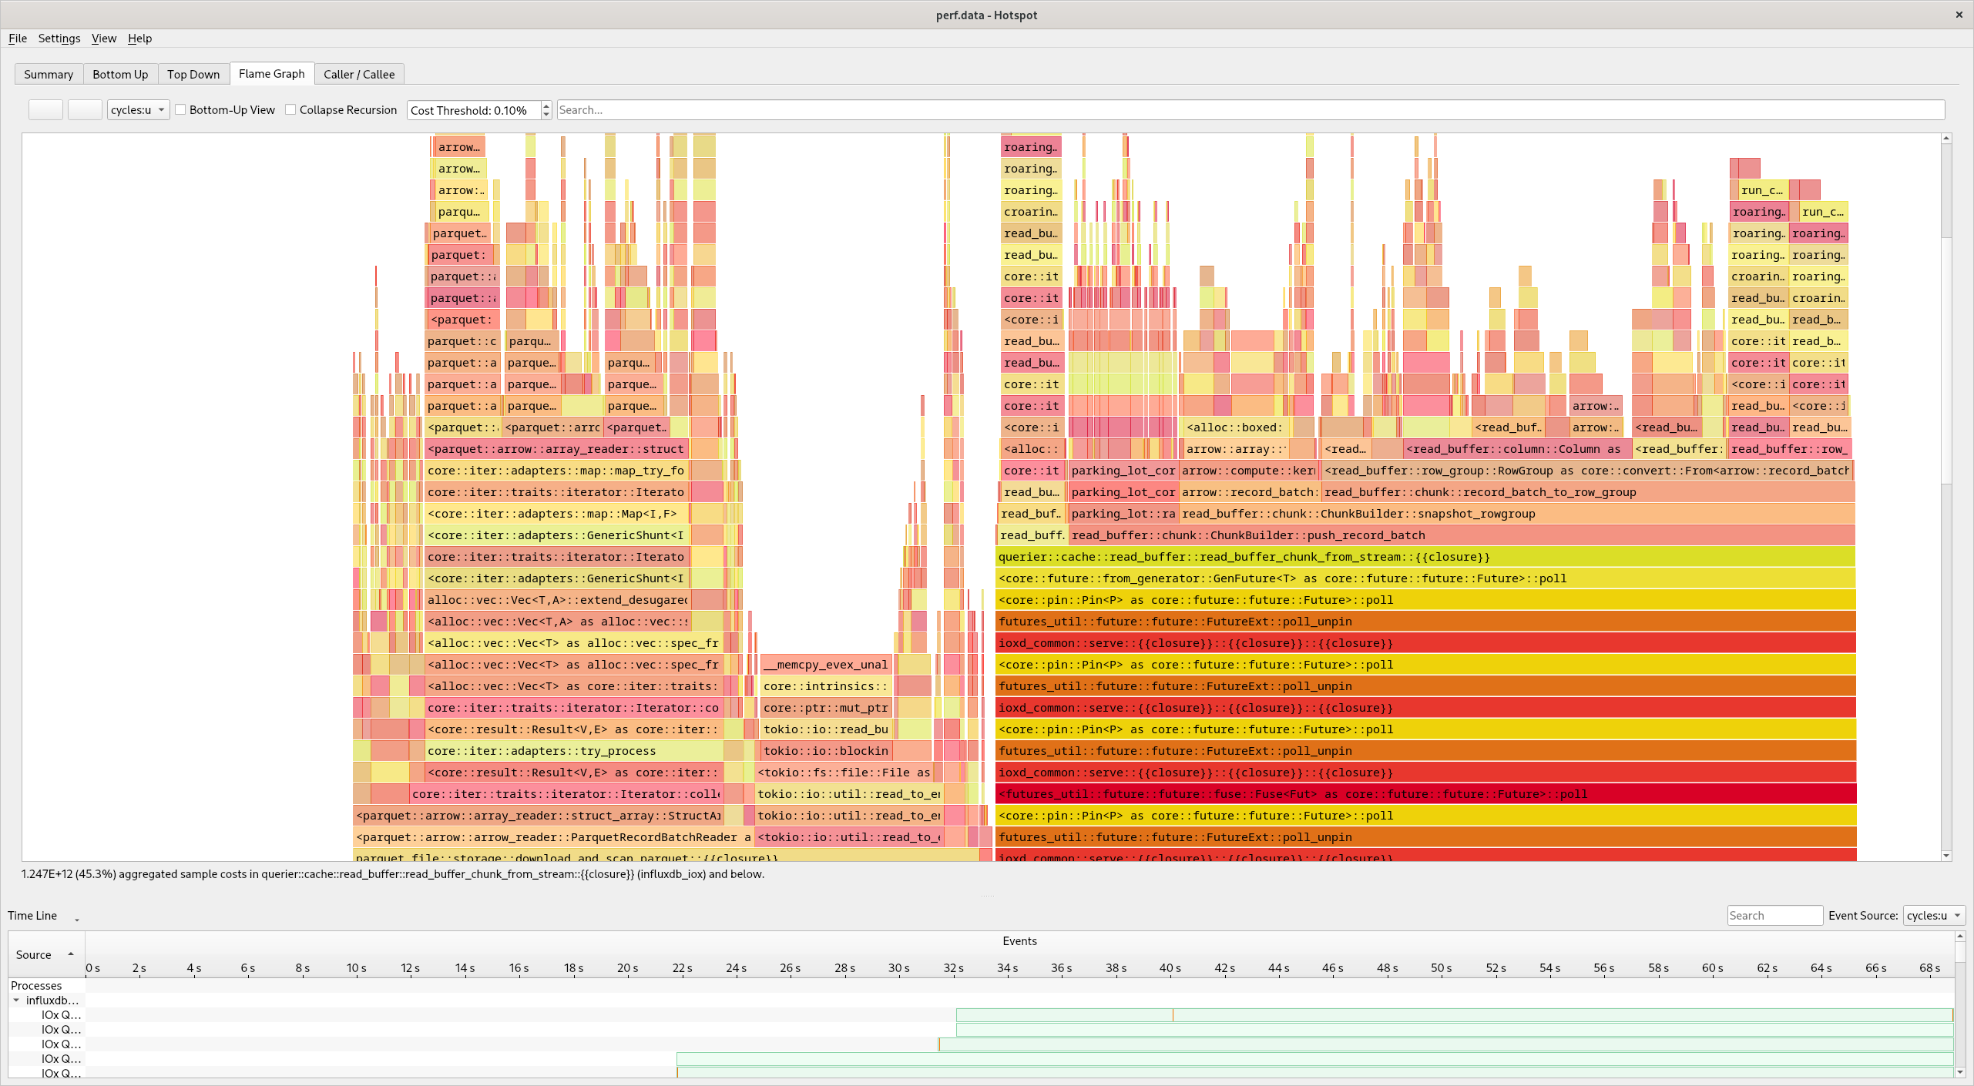Select the Flame Graph tab
This screenshot has width=1974, height=1086.
[272, 73]
